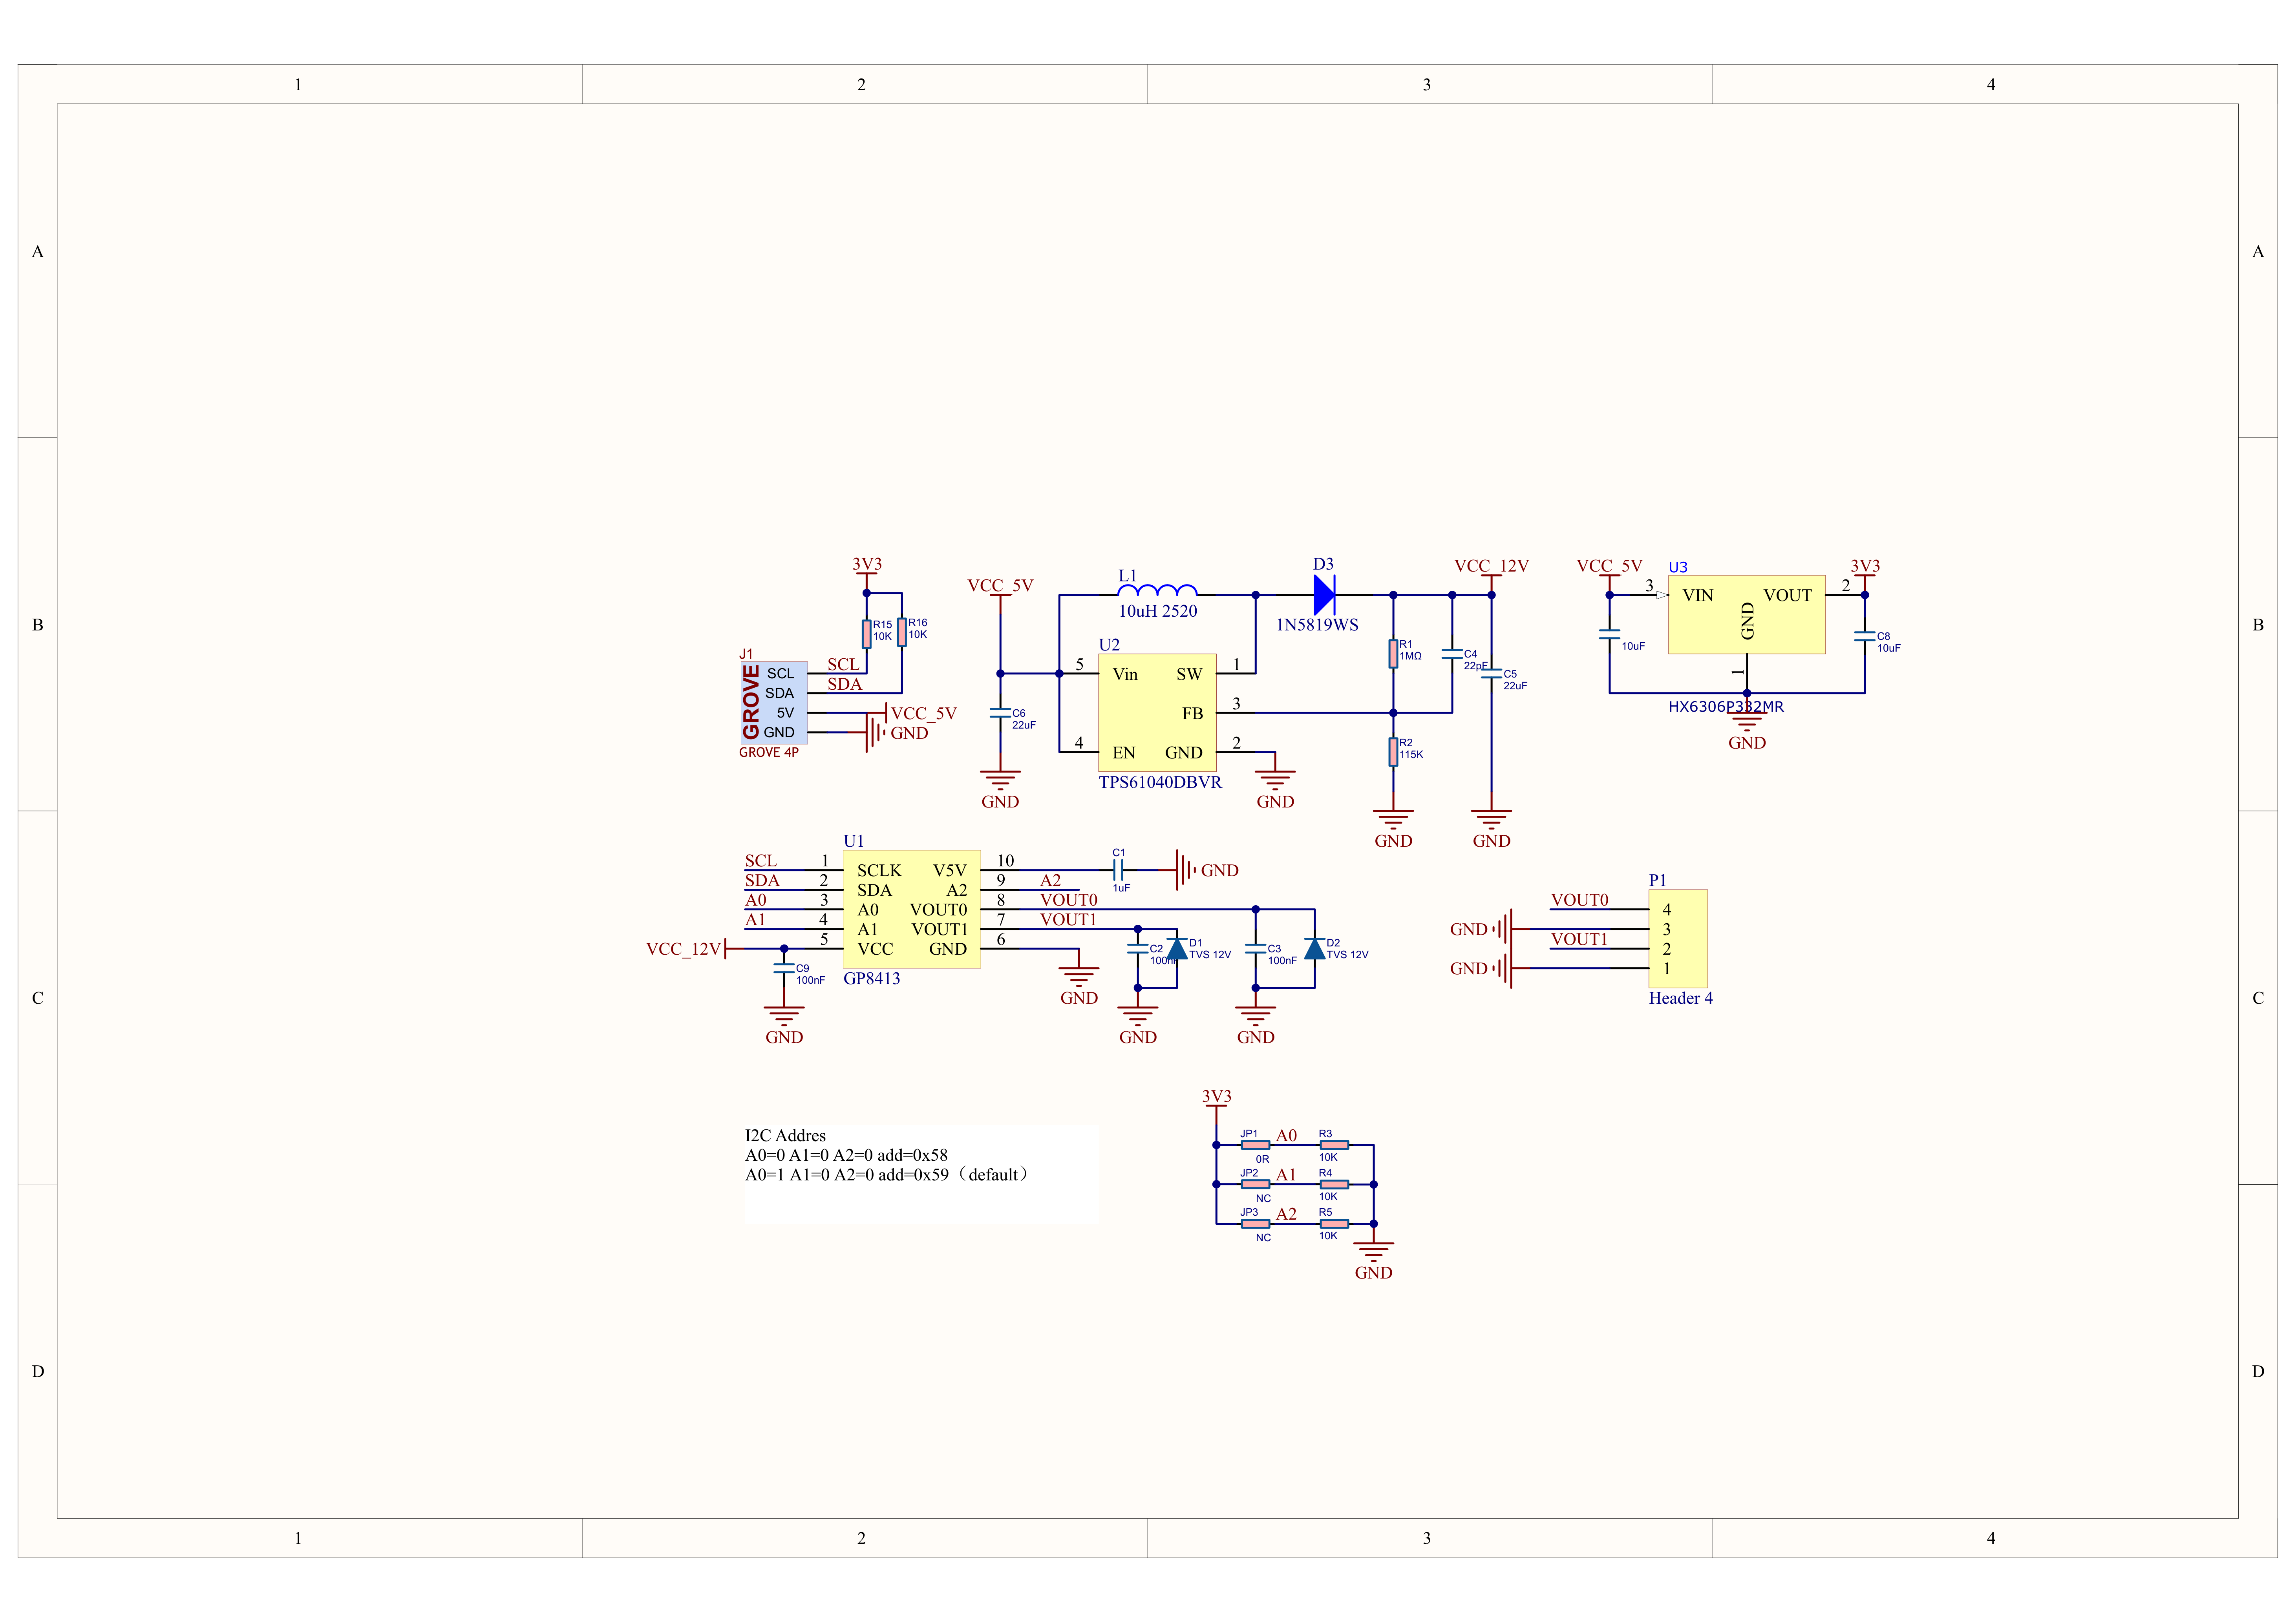The image size is (2296, 1622).
Task: Click resistor R16 symbol
Action: click(x=901, y=632)
